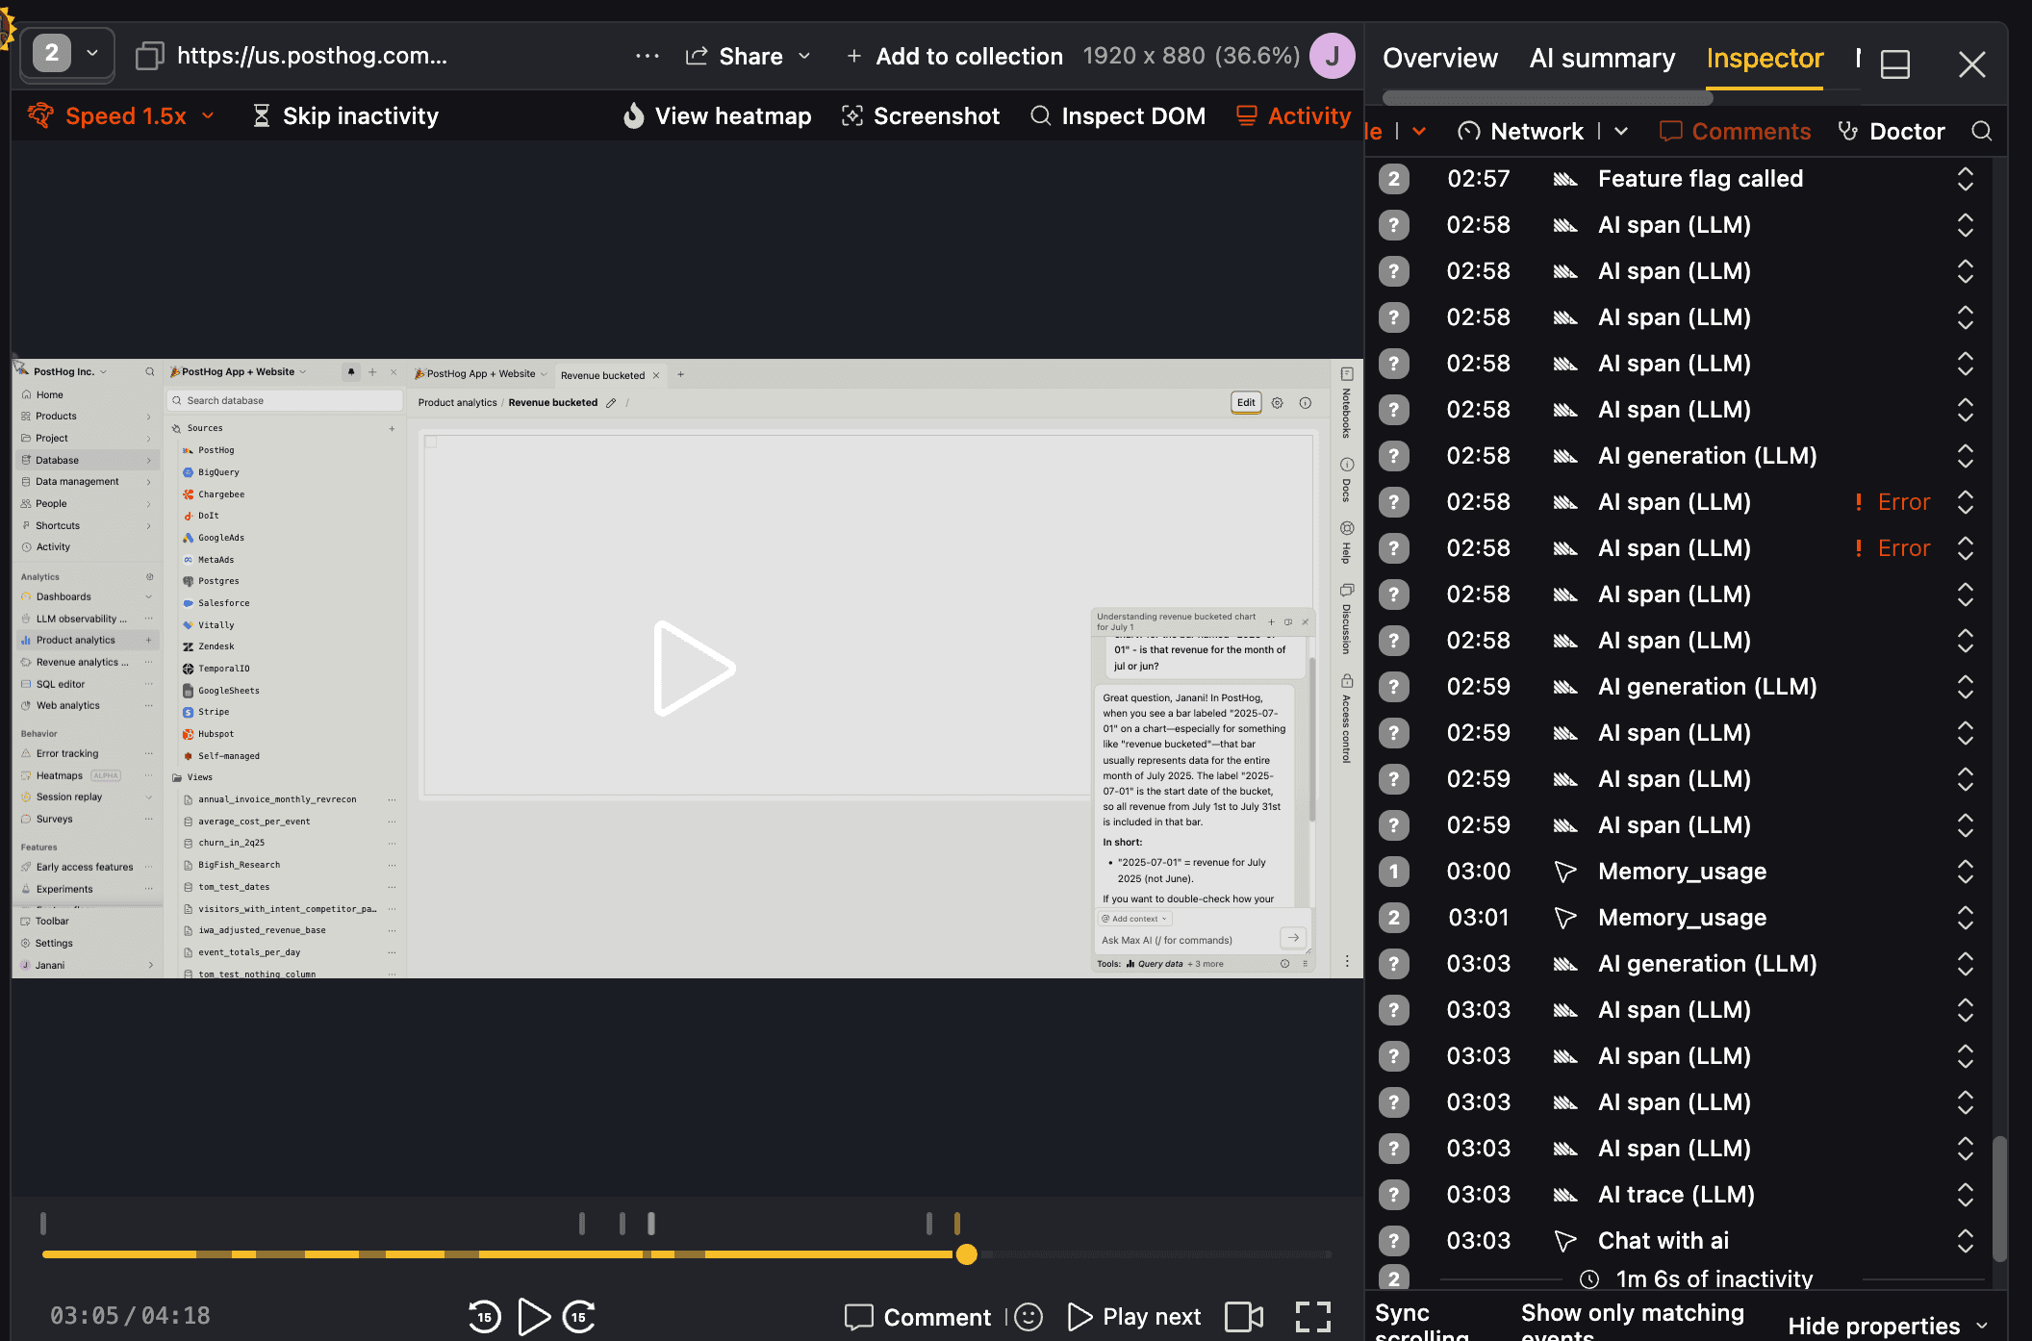Open the chevron dropdown next to Share
The width and height of the screenshot is (2032, 1341).
(804, 57)
